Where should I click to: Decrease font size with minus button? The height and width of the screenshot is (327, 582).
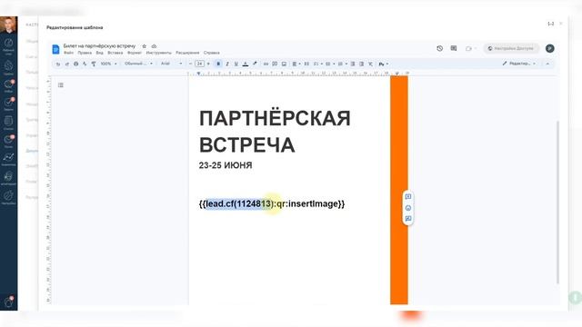click(x=190, y=64)
